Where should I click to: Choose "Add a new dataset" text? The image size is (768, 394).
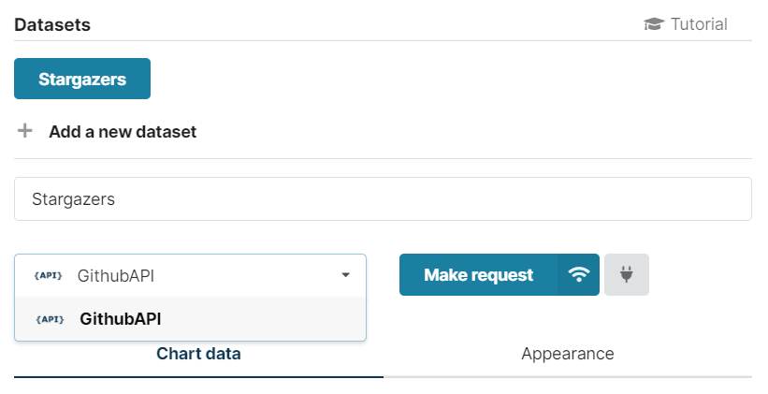(123, 132)
